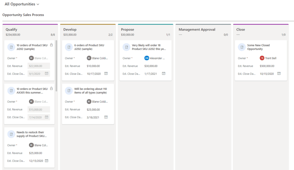This screenshot has height=170, width=294.
Task: Click the Propose column header
Action: 127,29
